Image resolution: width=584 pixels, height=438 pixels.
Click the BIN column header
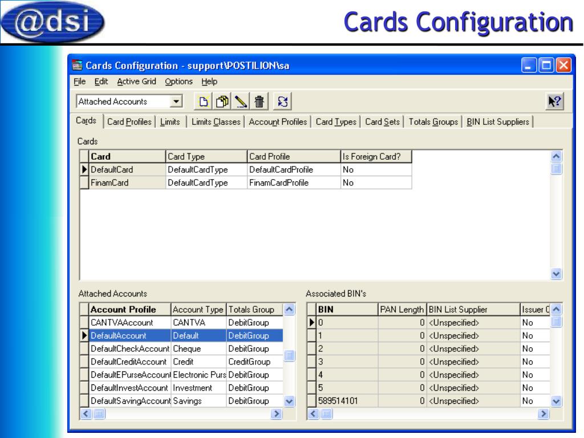pyautogui.click(x=347, y=310)
